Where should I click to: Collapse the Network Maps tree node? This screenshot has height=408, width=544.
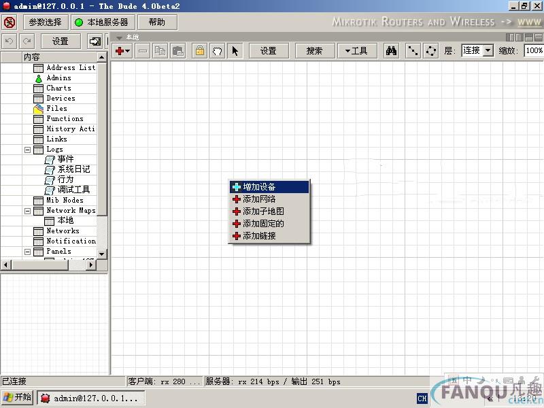coord(27,211)
